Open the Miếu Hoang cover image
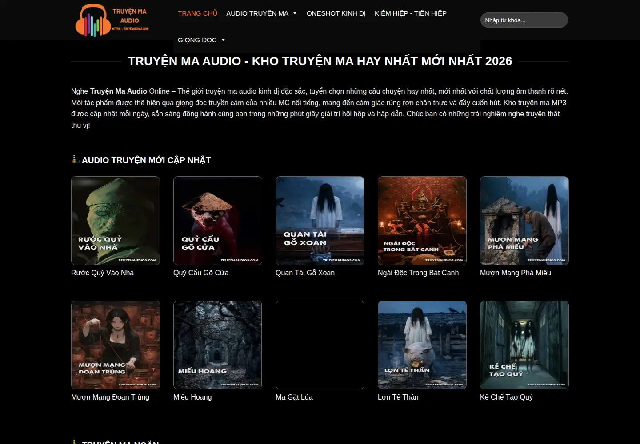The image size is (640, 444). click(218, 345)
